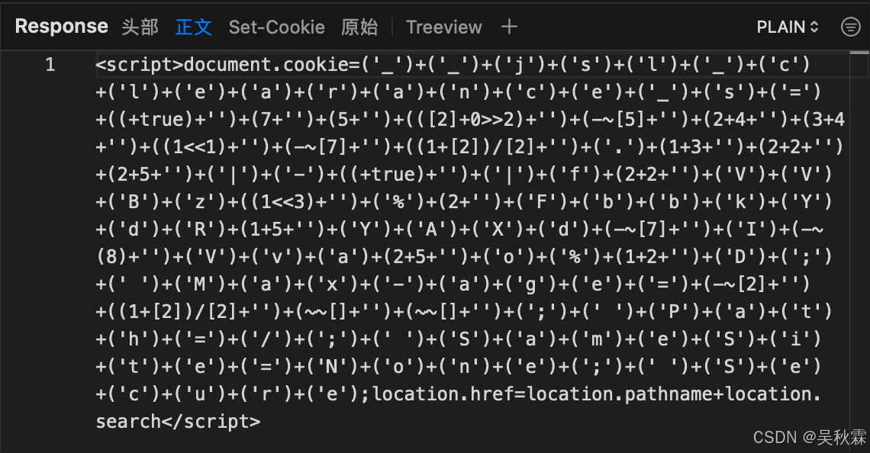Click the closing "search</script>" text

pos(178,422)
